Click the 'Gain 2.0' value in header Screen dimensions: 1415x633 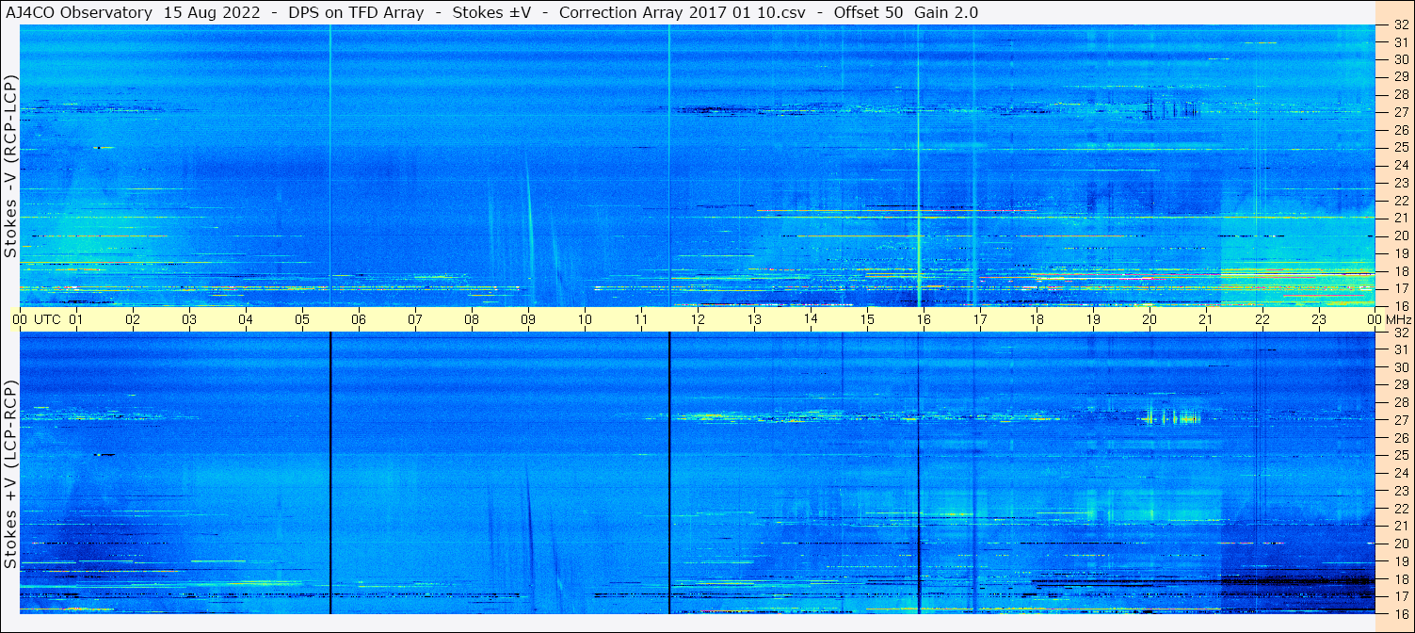click(946, 12)
